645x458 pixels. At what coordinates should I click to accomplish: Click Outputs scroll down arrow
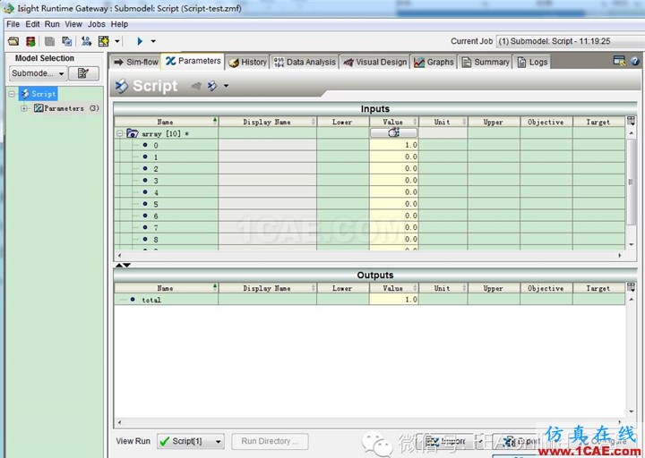pos(632,411)
